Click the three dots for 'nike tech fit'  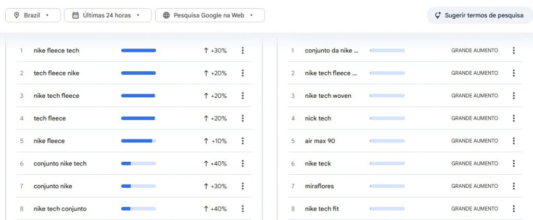pos(514,209)
